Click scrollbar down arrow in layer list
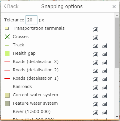This screenshot has height=121, width=120. coord(117,117)
